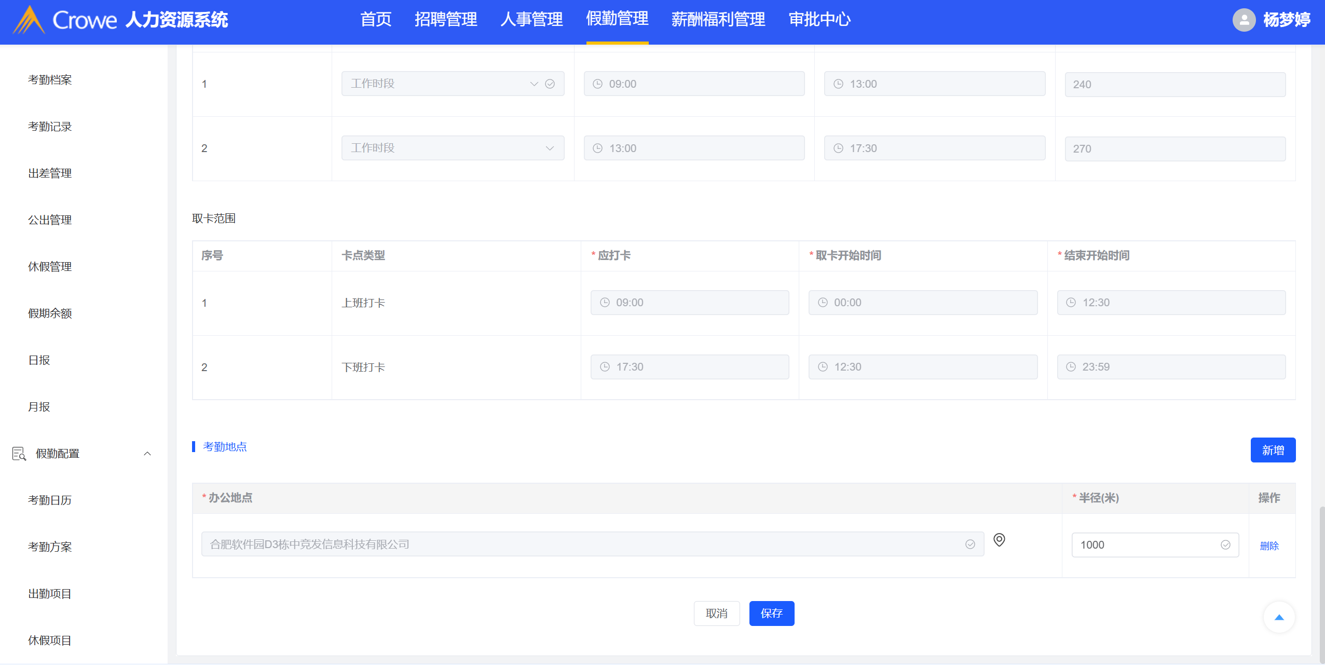This screenshot has height=668, width=1325.
Task: Go to 审批中心 in the top navigation
Action: tap(819, 20)
